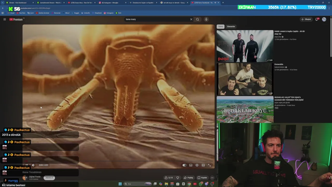
Task: Open the Kaggle bookmark
Action: click(75, 13)
